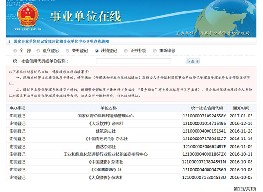Click the notification date 2016-11-28
This screenshot has height=192, width=263.
[x=241, y=131]
